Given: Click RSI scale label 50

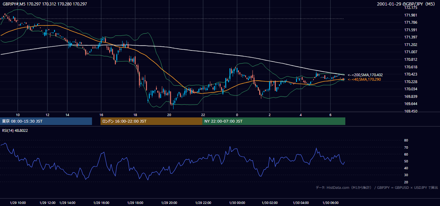Looking at the screenshot, I should (406, 161).
